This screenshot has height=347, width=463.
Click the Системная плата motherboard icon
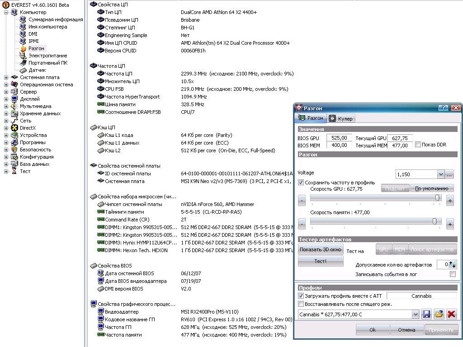pyautogui.click(x=14, y=77)
